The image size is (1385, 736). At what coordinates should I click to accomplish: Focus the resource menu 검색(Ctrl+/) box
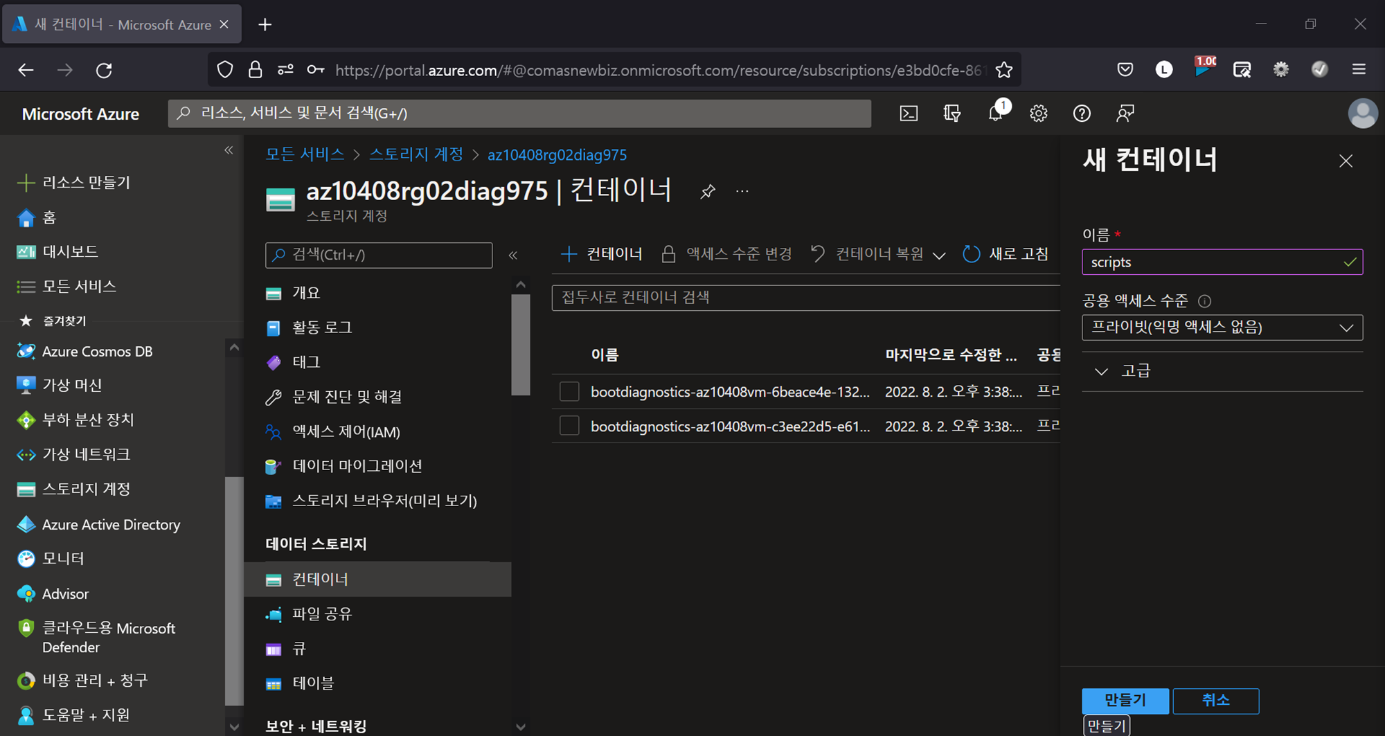[379, 255]
